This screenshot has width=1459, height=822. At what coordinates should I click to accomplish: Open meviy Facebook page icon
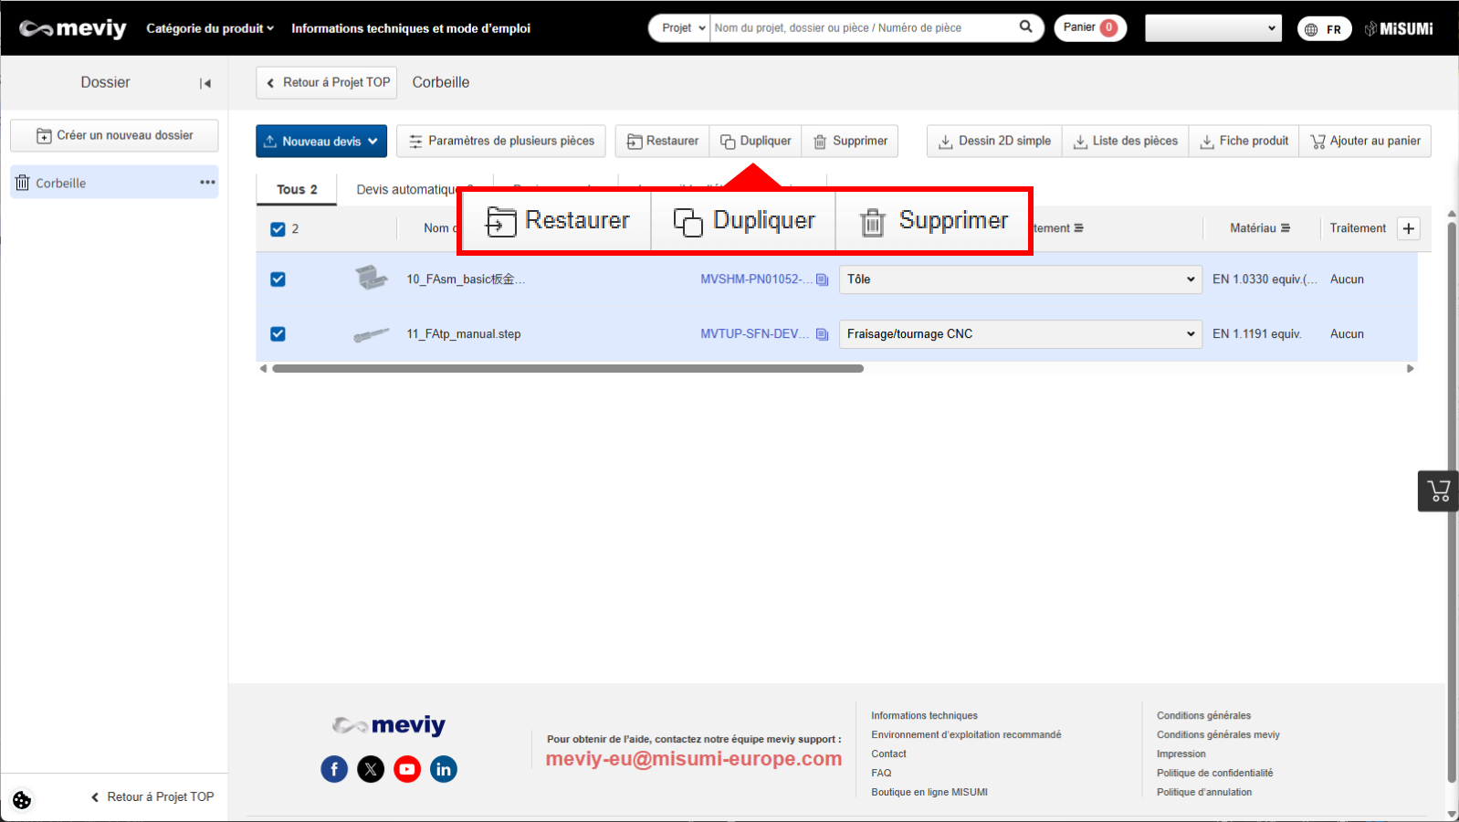(334, 769)
